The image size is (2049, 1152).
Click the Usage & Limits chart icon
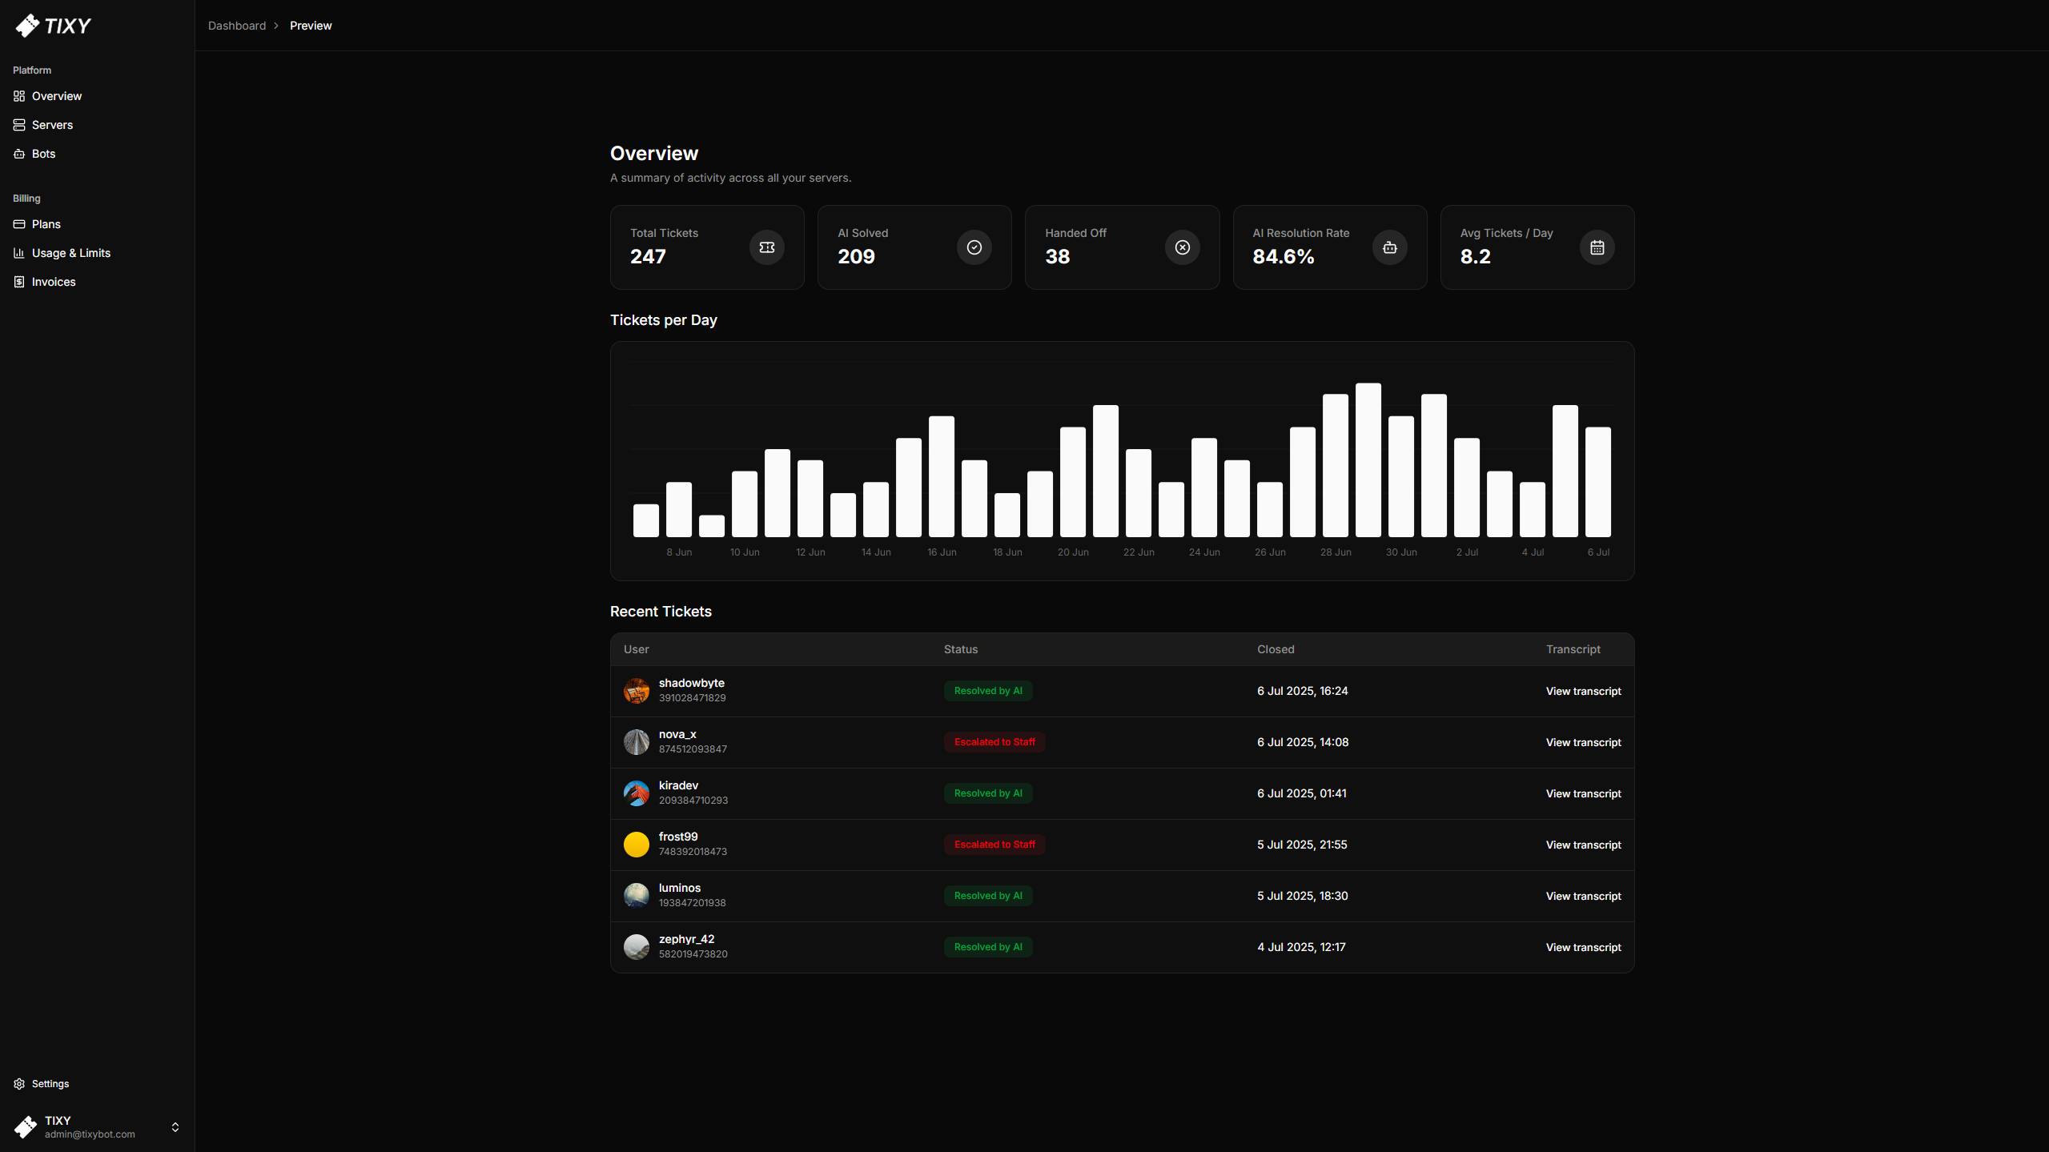coord(19,253)
